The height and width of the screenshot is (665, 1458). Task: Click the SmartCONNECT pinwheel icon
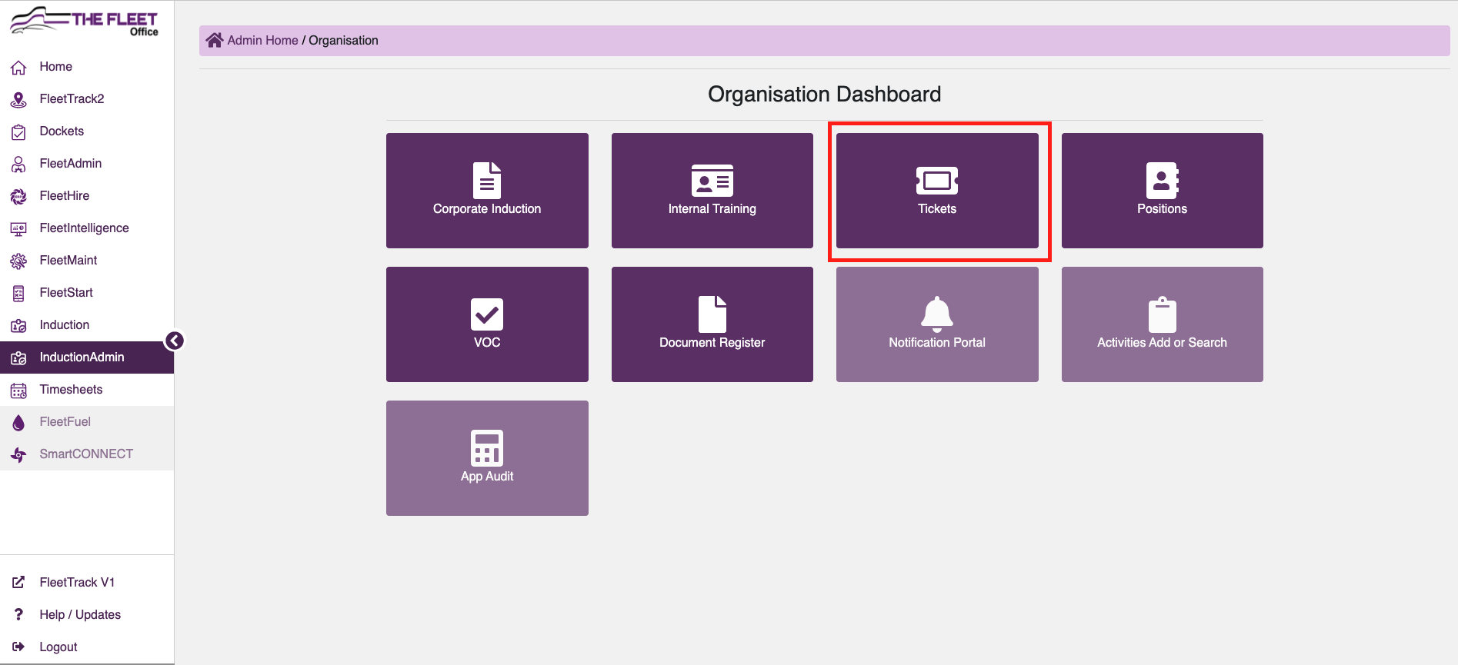18,455
